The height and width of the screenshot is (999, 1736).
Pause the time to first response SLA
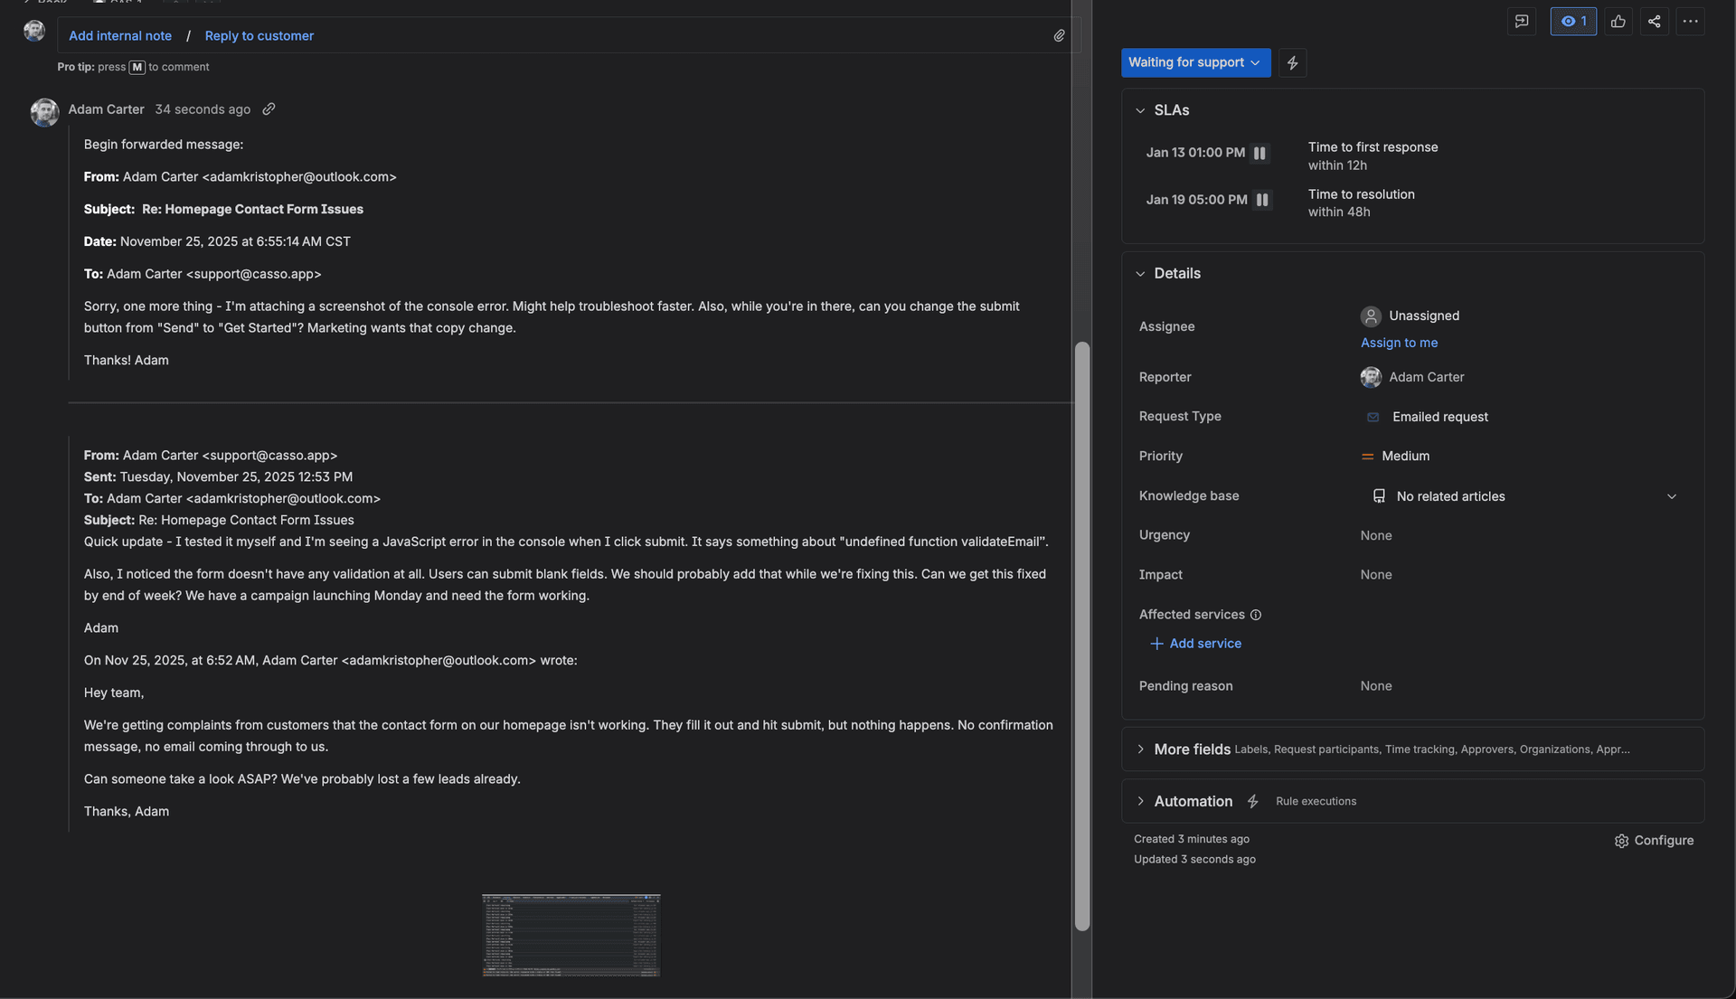[1260, 153]
